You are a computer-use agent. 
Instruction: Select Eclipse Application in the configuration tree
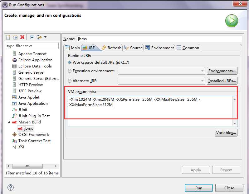[35, 60]
